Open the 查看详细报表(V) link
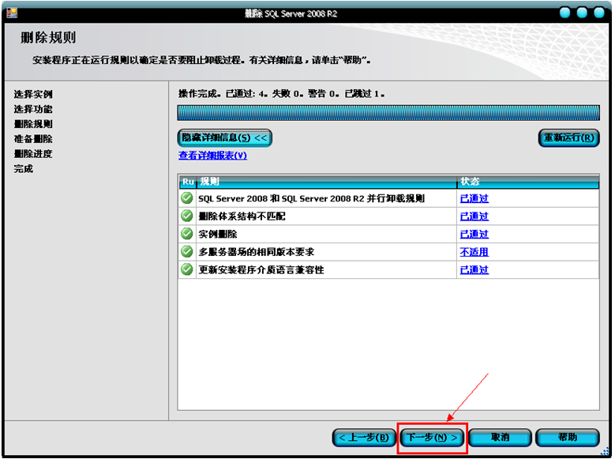 (x=212, y=156)
